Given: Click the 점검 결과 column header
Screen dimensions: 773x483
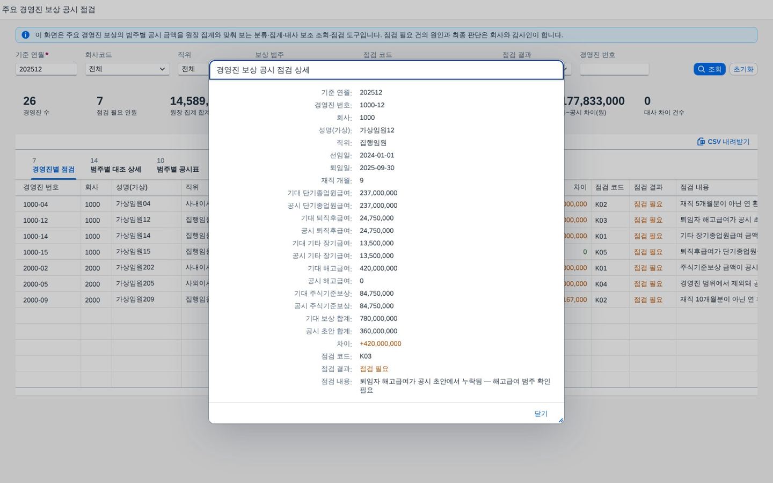Looking at the screenshot, I should pyautogui.click(x=653, y=187).
